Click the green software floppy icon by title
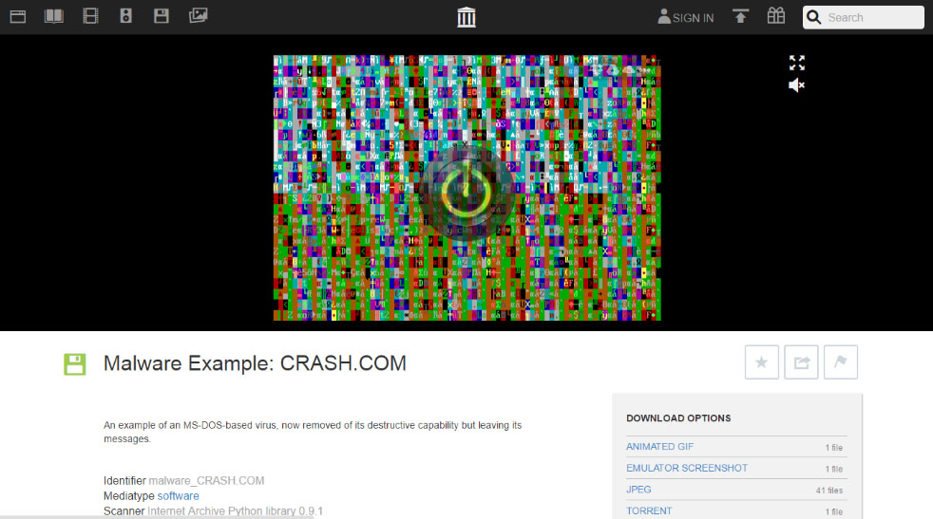933x519 pixels. (x=75, y=363)
